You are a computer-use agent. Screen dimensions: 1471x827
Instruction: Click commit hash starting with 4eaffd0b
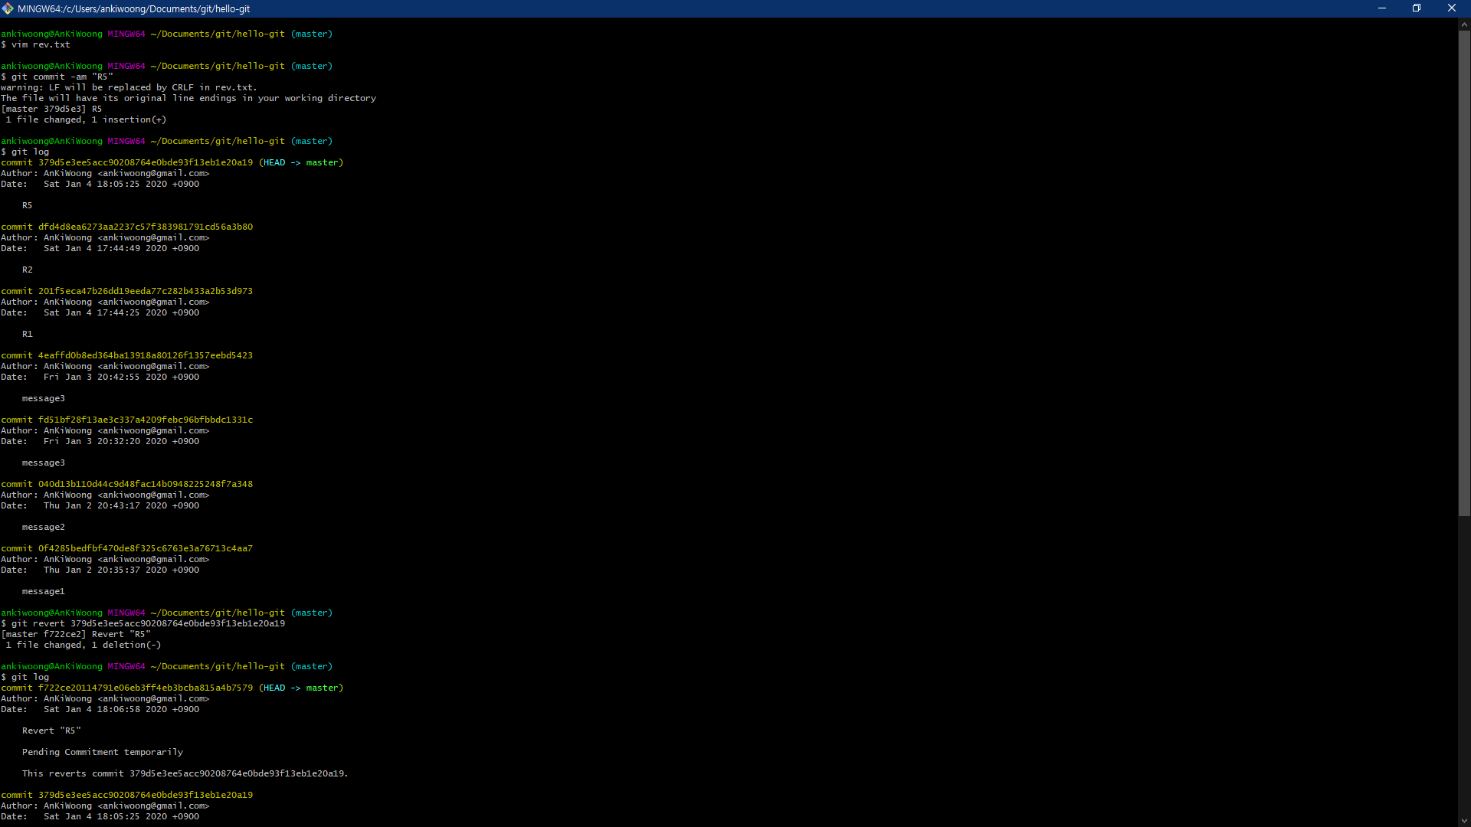pos(145,355)
